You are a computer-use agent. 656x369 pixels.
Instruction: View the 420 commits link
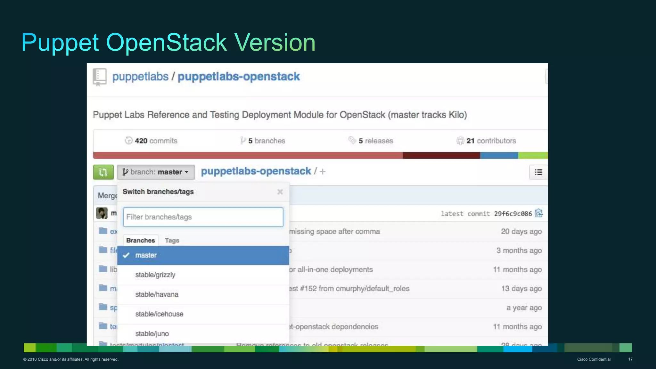click(x=151, y=141)
